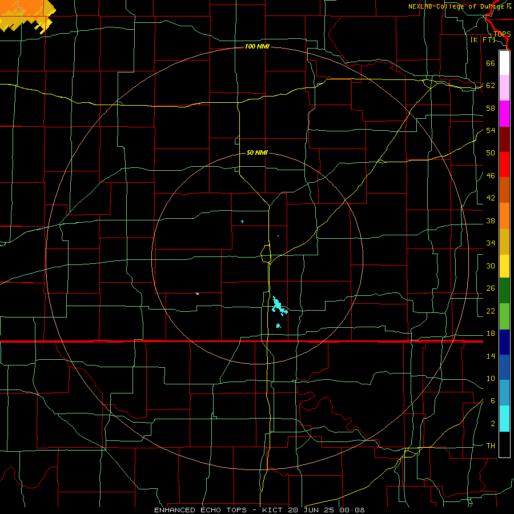Click the 50 scale value
Viewport: 514px width, 514px height.
click(x=491, y=153)
